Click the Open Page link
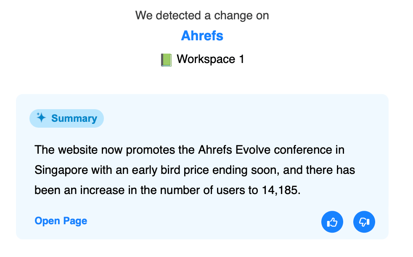The width and height of the screenshot is (413, 257). (x=61, y=220)
